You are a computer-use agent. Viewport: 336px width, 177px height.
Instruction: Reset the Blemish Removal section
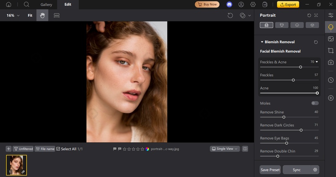[316, 42]
